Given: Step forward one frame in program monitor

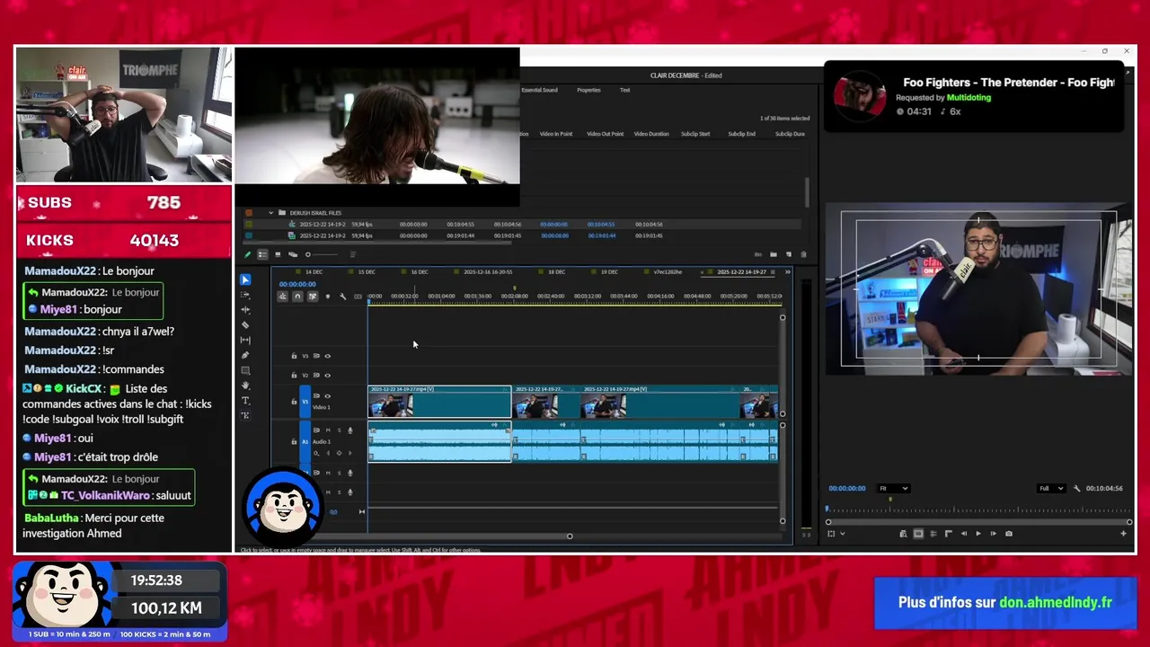Looking at the screenshot, I should point(994,534).
